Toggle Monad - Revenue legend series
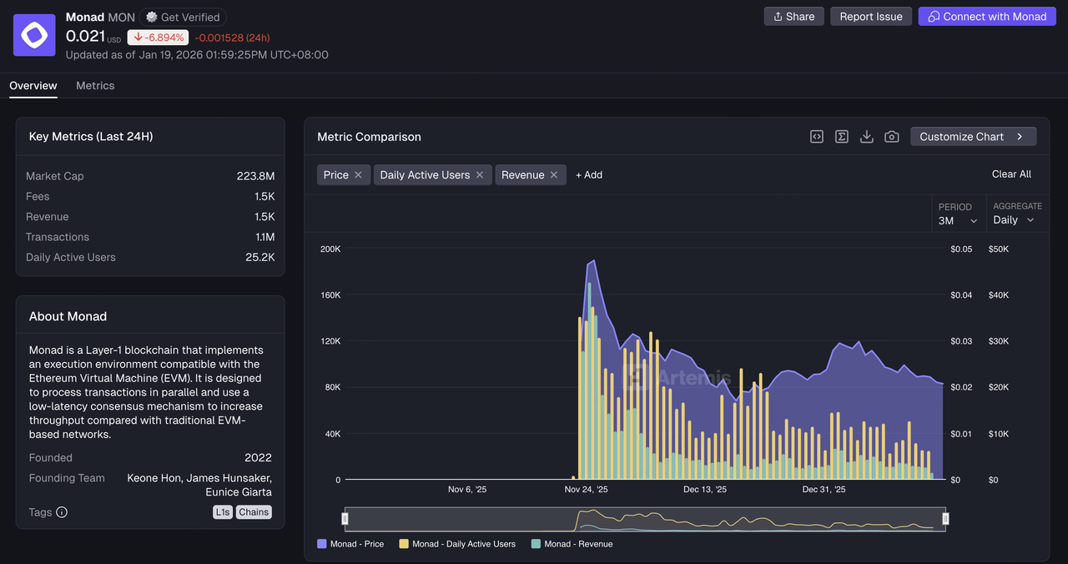1068x564 pixels. click(x=572, y=544)
